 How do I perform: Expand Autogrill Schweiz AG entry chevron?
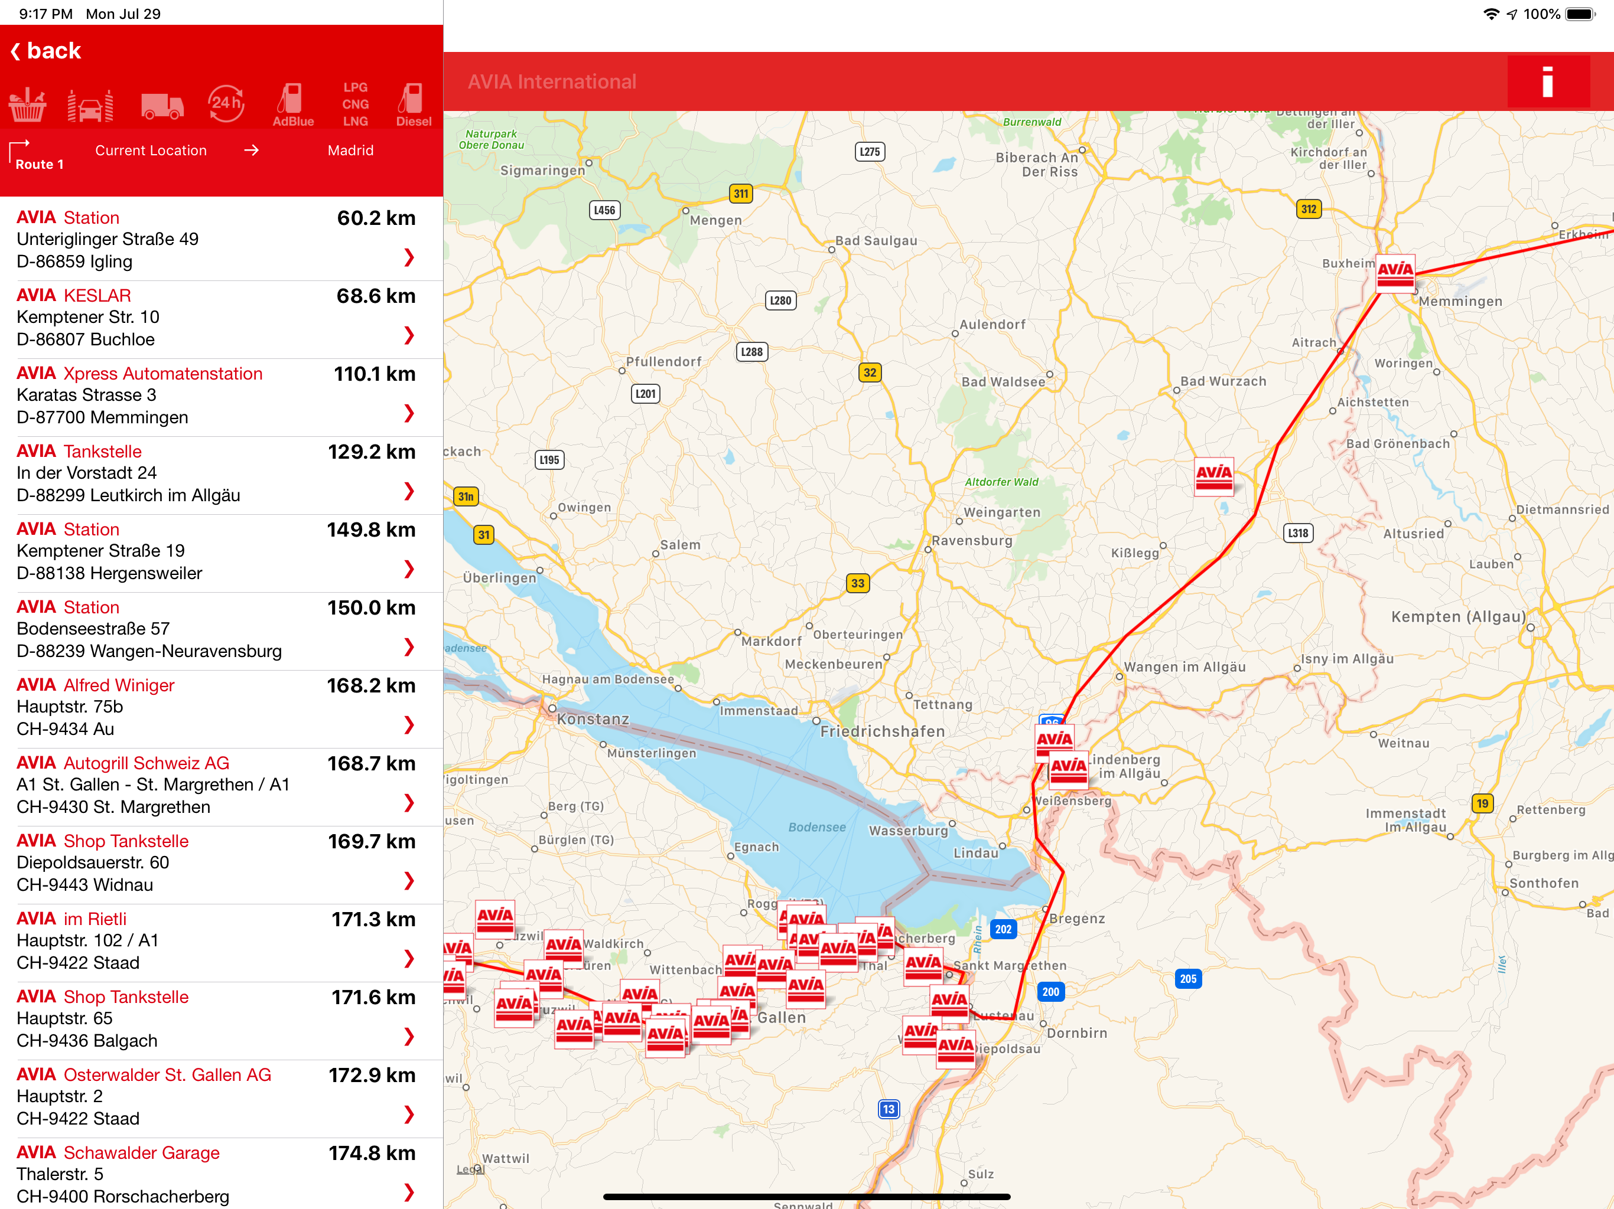click(x=409, y=802)
